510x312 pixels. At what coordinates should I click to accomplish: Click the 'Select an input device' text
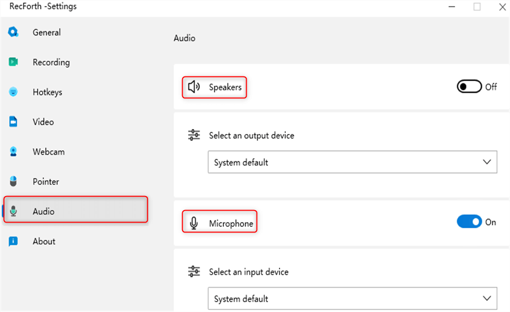[x=249, y=272]
